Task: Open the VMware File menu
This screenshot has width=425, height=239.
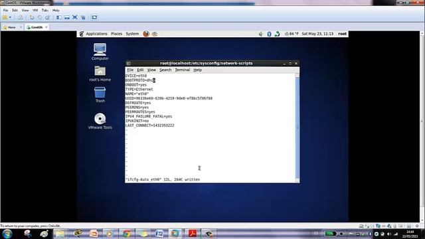Action: [x=5, y=11]
